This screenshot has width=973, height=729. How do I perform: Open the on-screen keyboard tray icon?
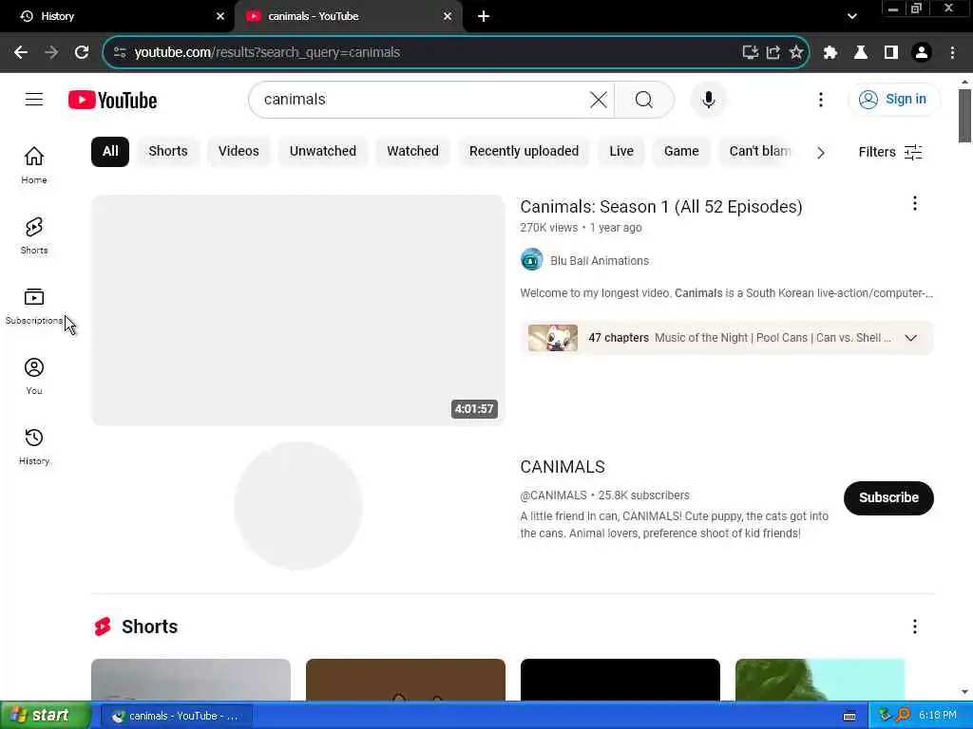point(849,716)
